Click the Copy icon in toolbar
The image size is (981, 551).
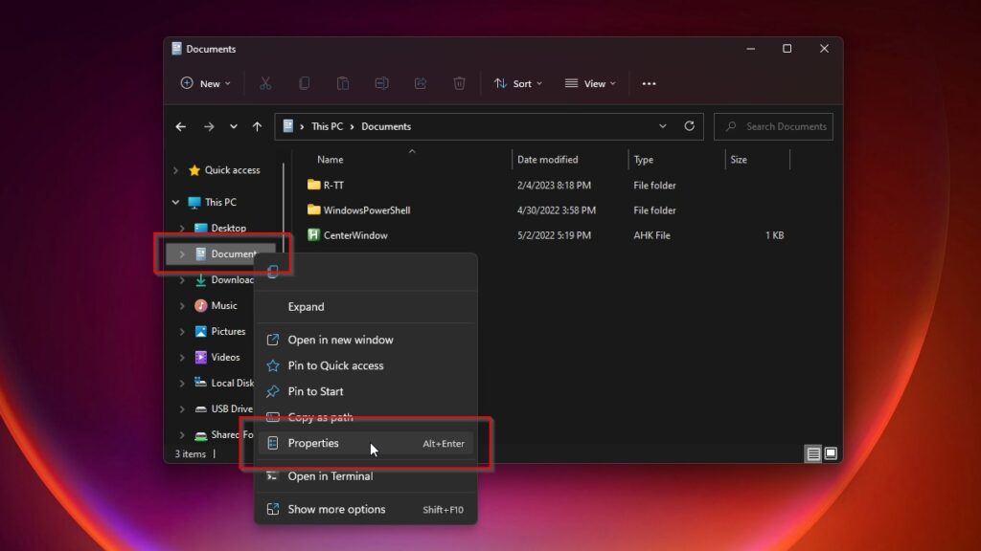(304, 83)
